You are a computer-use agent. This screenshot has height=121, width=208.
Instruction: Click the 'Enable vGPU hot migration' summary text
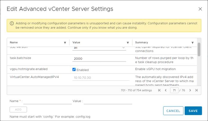pyautogui.click(x=155, y=69)
